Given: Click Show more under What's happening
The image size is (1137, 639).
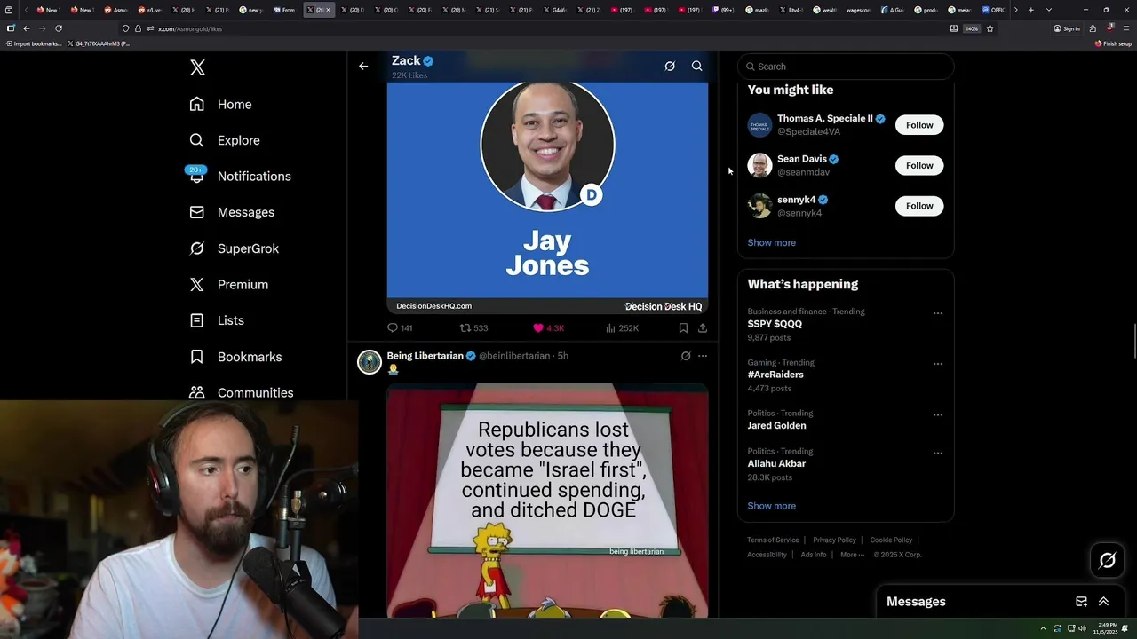Looking at the screenshot, I should tap(771, 506).
